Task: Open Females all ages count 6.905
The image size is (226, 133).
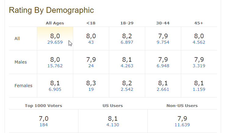Action: pyautogui.click(x=55, y=89)
